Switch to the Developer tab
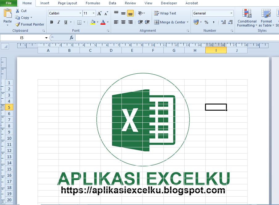279x205 pixels. click(x=169, y=3)
